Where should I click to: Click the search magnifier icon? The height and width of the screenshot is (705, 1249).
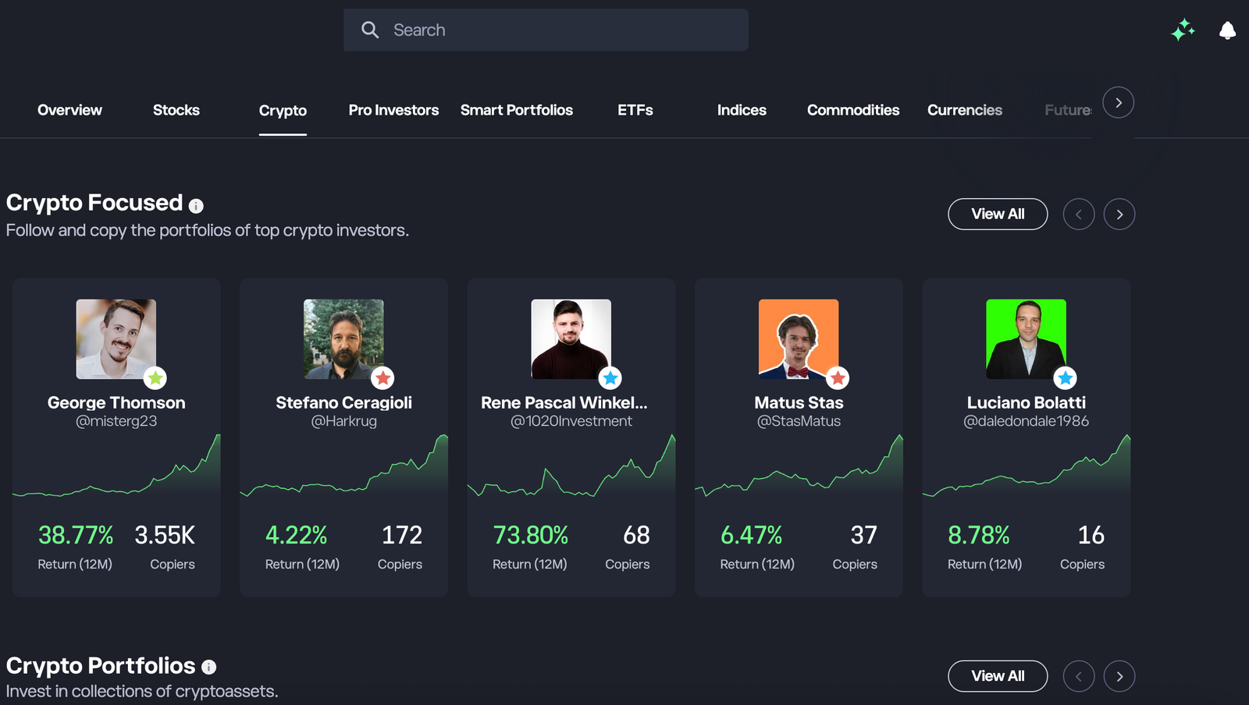pos(370,30)
